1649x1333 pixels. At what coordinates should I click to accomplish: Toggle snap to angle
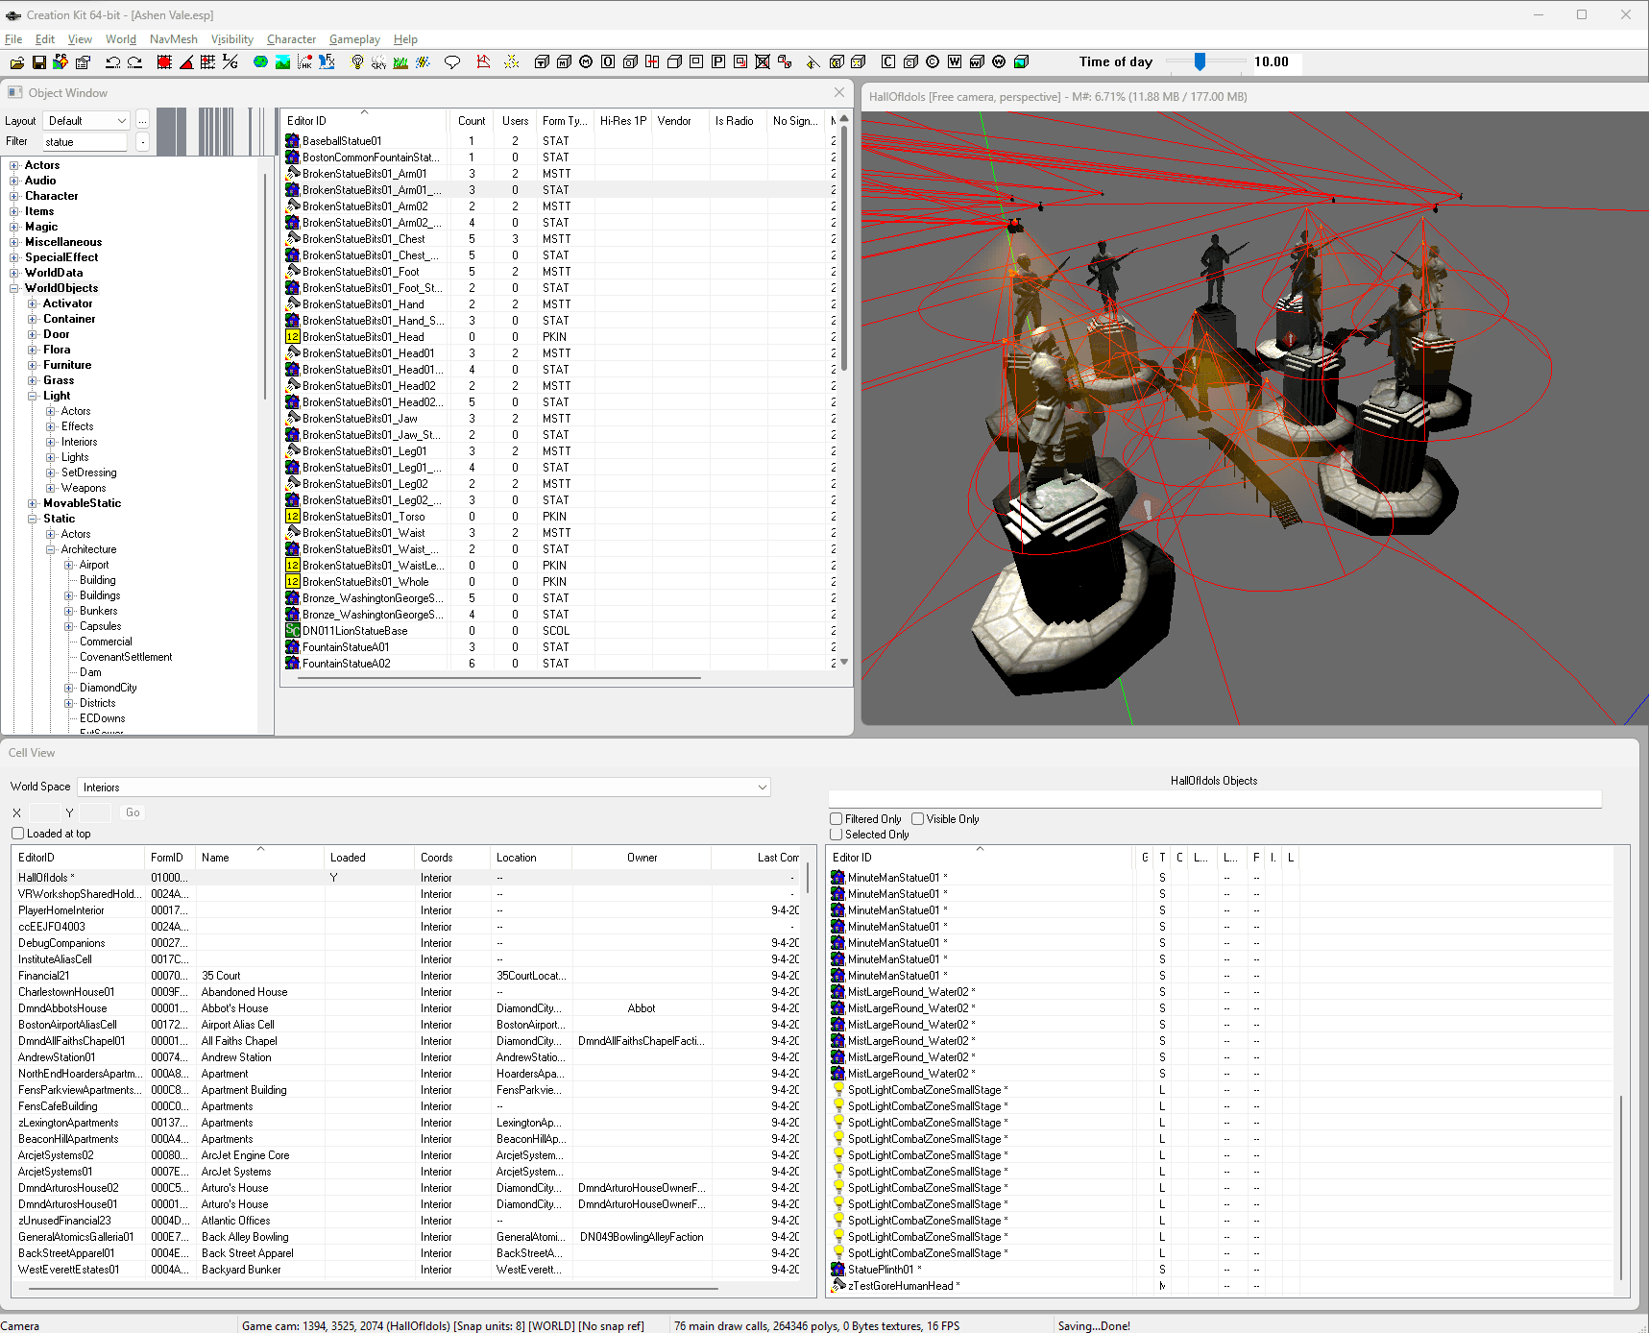pos(186,61)
